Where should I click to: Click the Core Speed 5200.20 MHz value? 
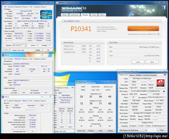[19, 34]
